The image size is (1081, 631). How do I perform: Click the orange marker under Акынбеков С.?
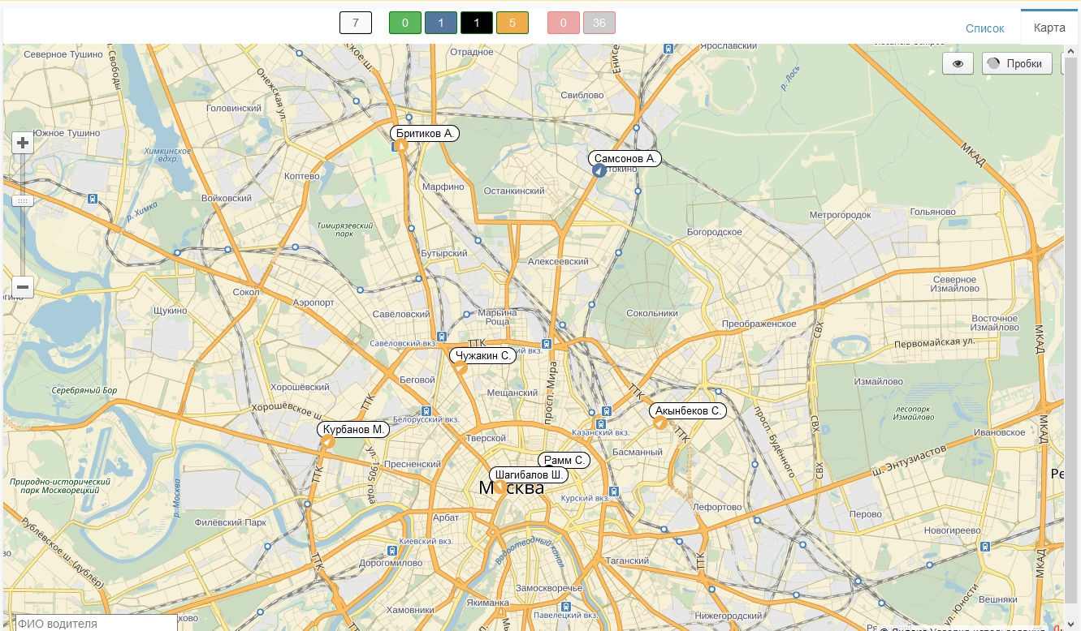pos(660,423)
